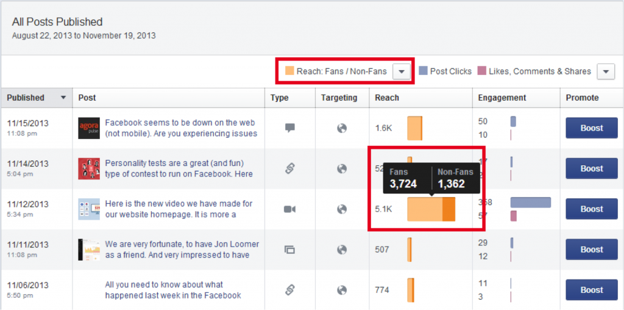624x310 pixels.
Task: Click the link post type icon for 11/14/2013
Action: [290, 168]
